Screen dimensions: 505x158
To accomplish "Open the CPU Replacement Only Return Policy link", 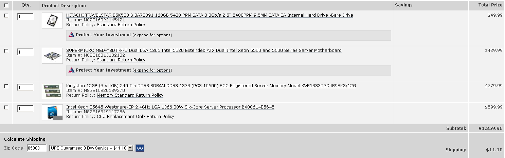I will click(136, 117).
